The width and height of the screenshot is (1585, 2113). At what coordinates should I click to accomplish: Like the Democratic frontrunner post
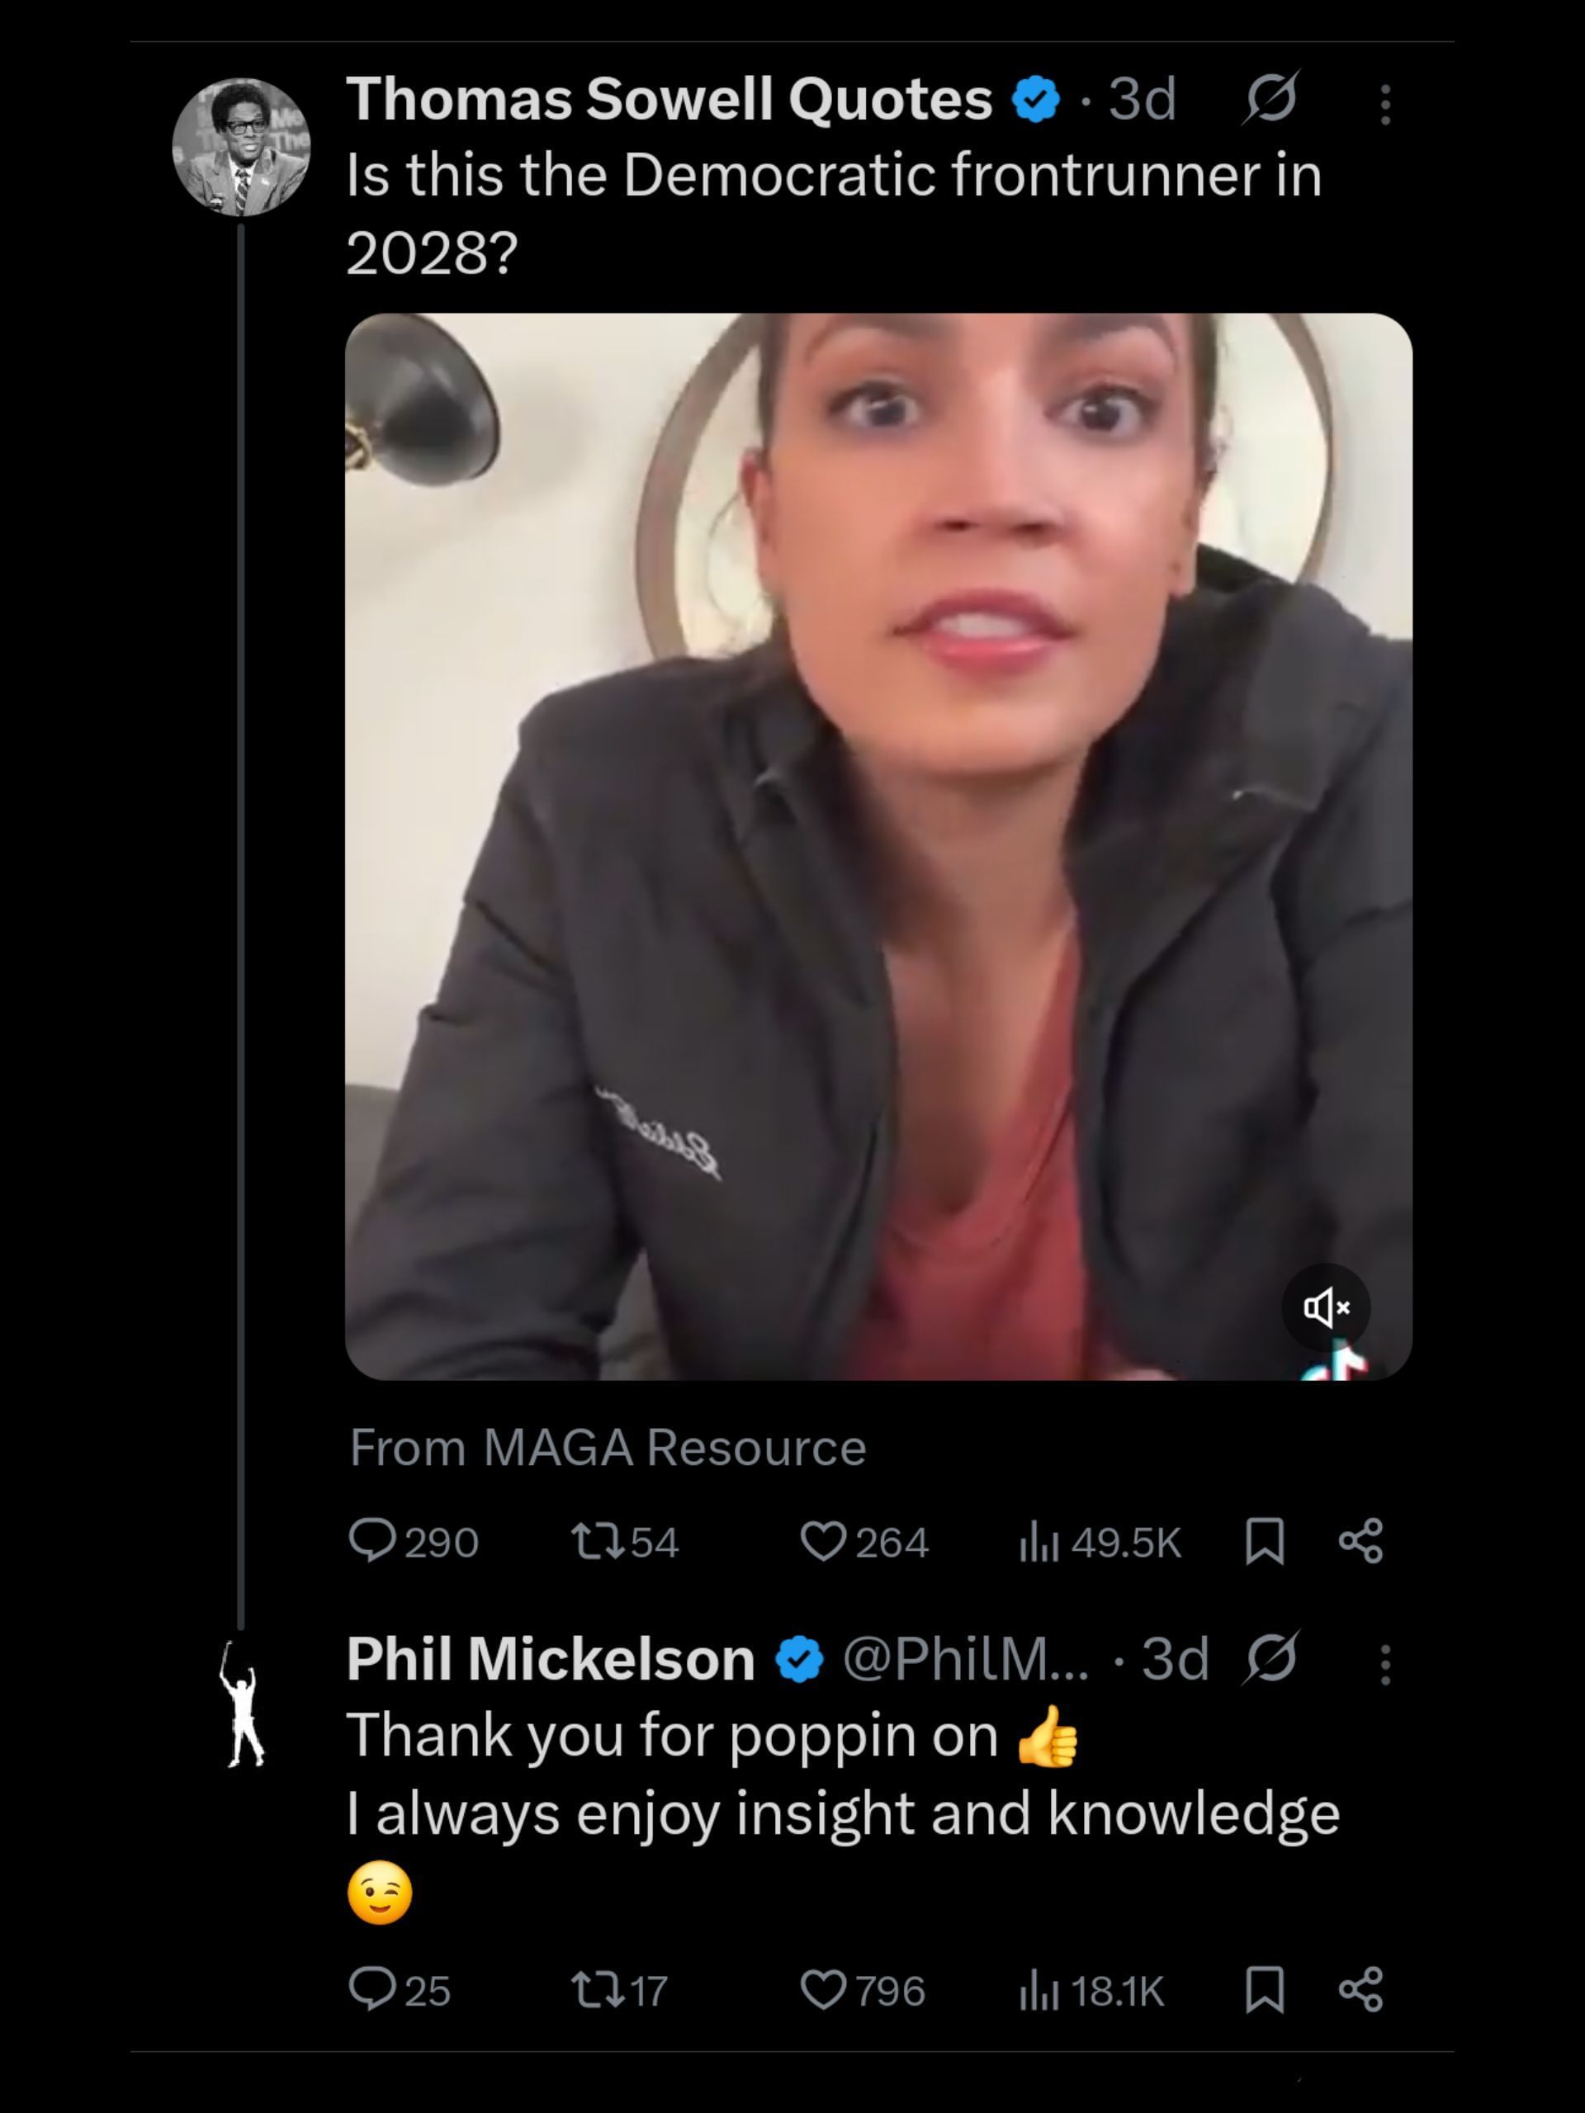[822, 1541]
